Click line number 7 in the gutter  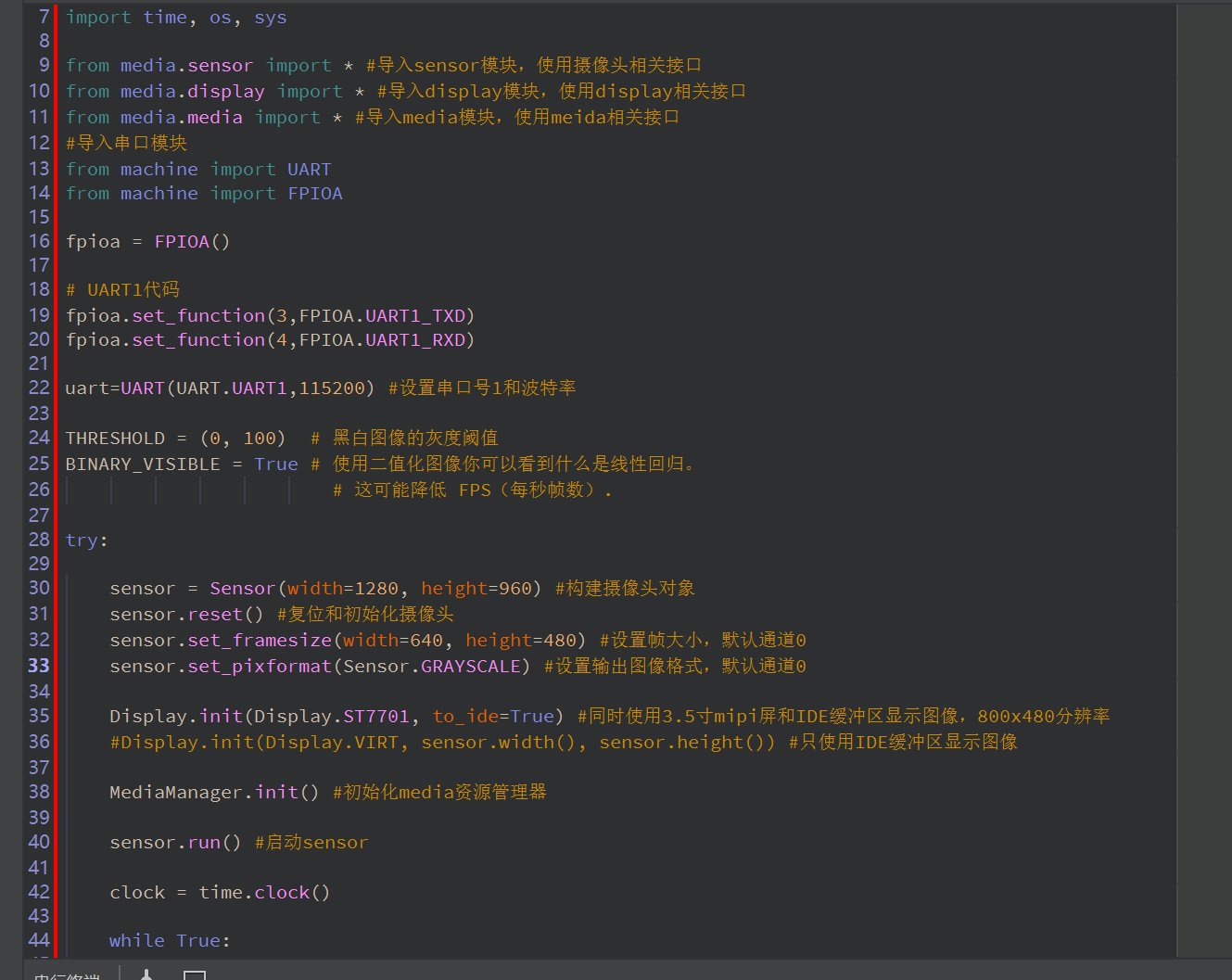(44, 17)
